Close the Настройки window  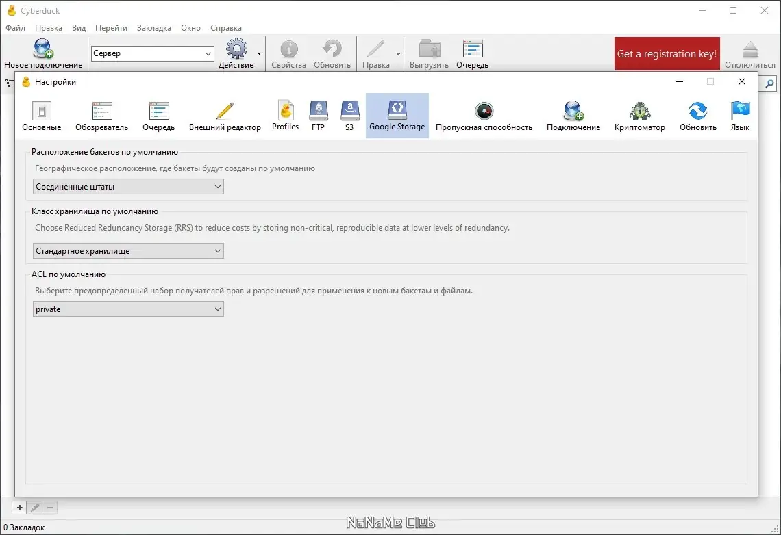click(742, 81)
